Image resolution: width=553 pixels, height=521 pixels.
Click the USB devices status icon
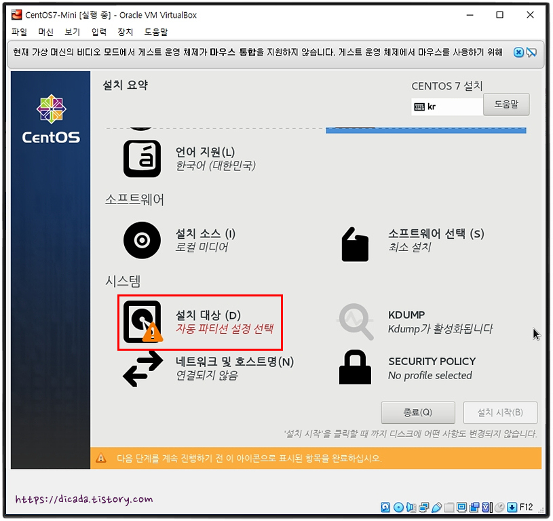click(x=436, y=507)
